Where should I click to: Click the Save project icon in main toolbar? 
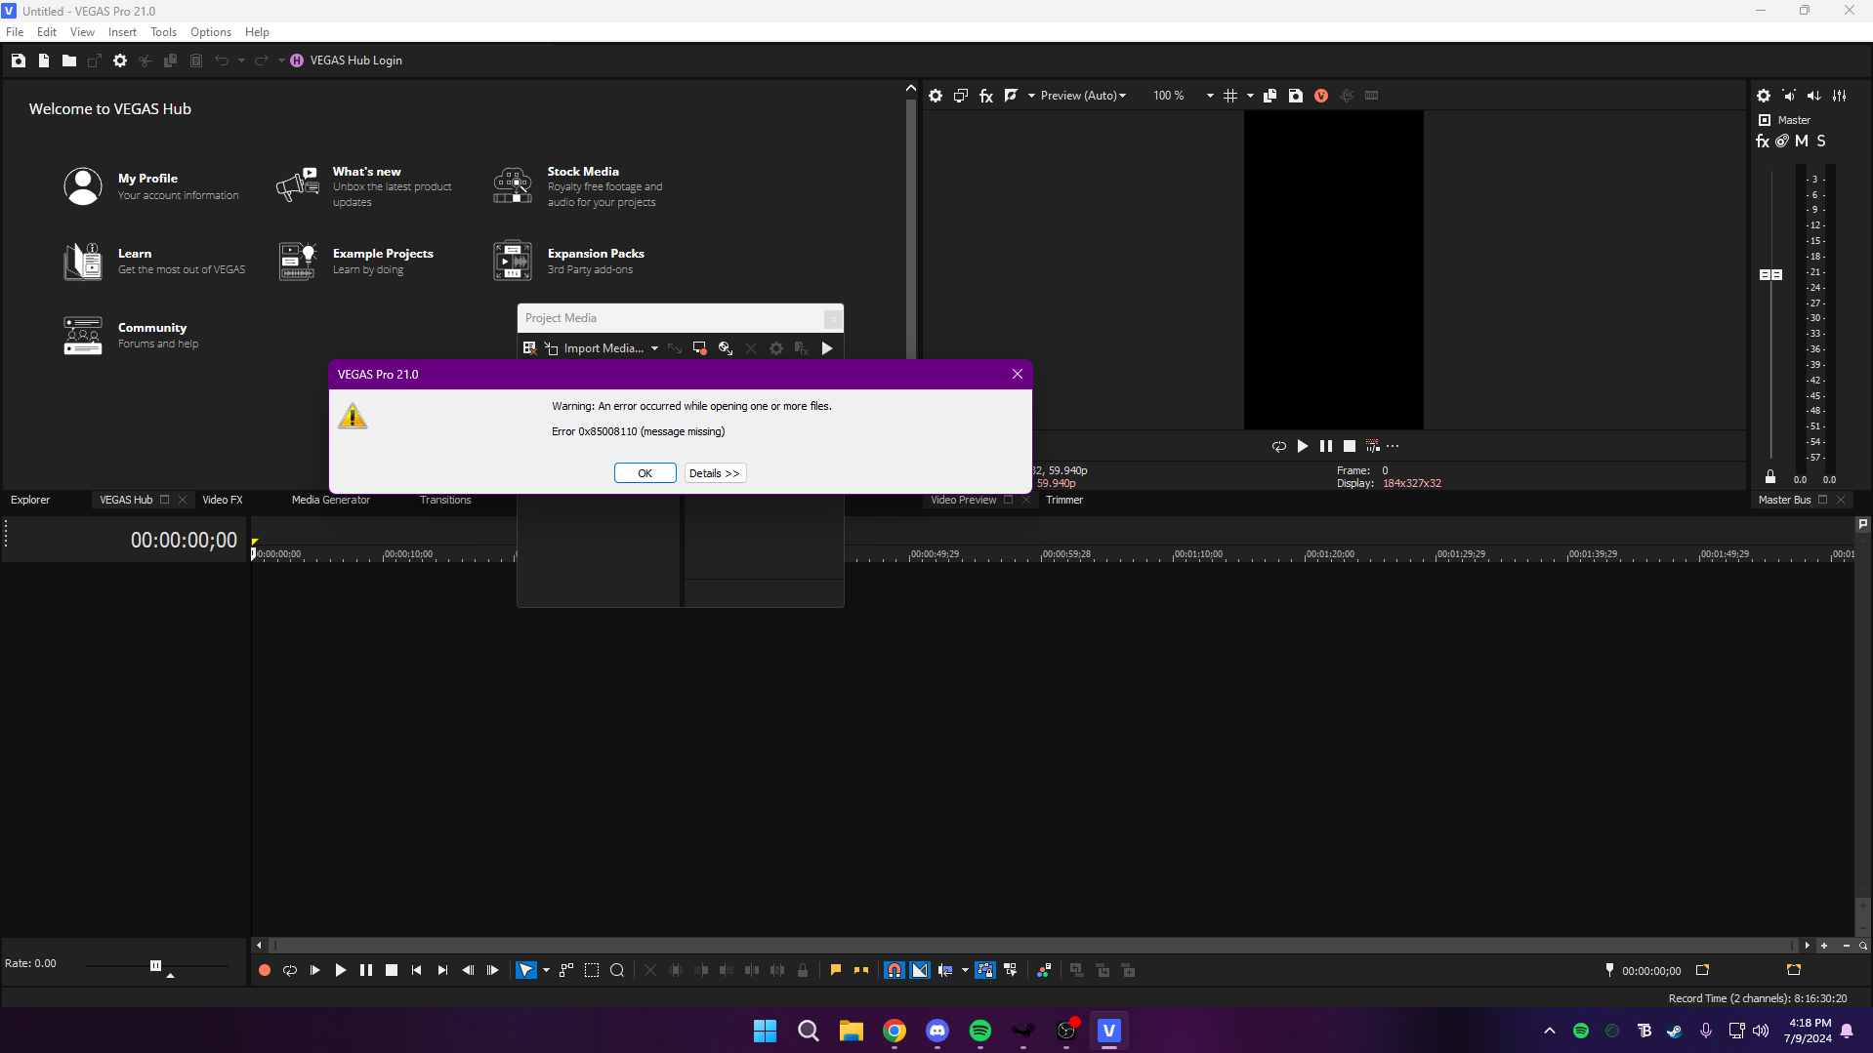[19, 61]
